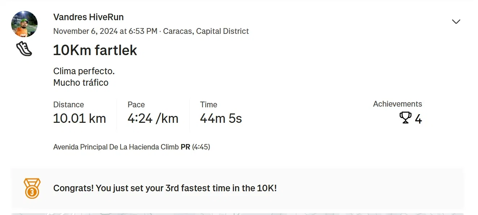Click the running shoe activity icon
478x215 pixels.
tap(24, 49)
